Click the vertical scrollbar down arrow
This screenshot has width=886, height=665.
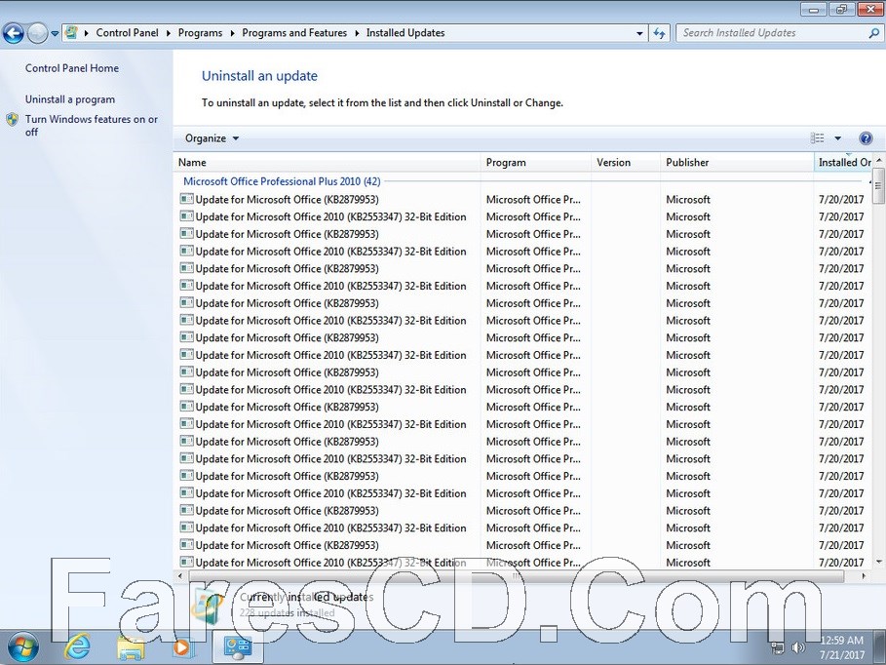[878, 562]
